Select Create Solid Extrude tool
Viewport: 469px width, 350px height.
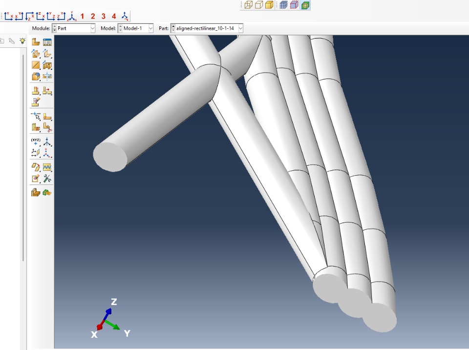[36, 54]
